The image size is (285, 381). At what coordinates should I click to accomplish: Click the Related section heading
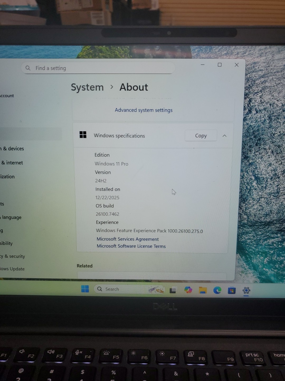point(84,266)
